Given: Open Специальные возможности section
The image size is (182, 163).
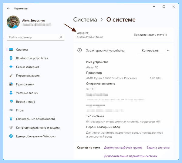Looking at the screenshot, I should [35, 119].
